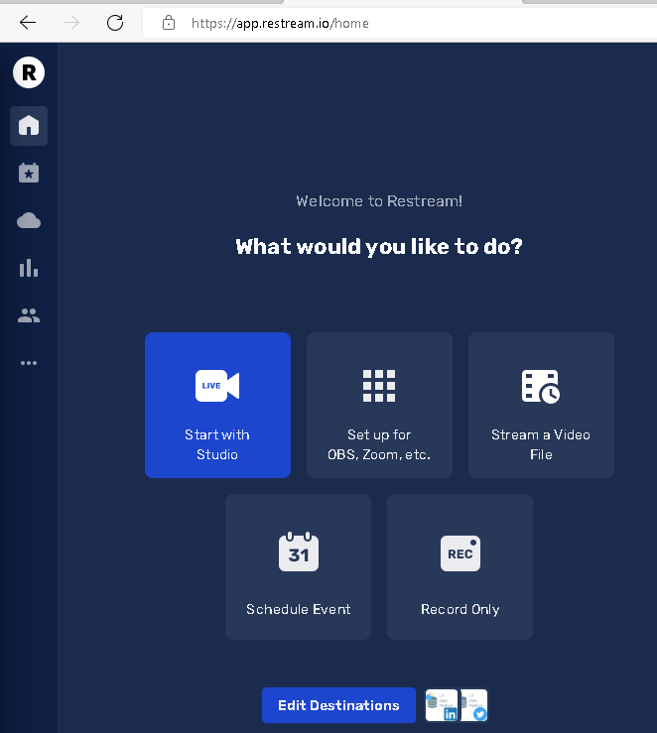
Task: Click the Twitter destination thumbnail
Action: pyautogui.click(x=474, y=705)
